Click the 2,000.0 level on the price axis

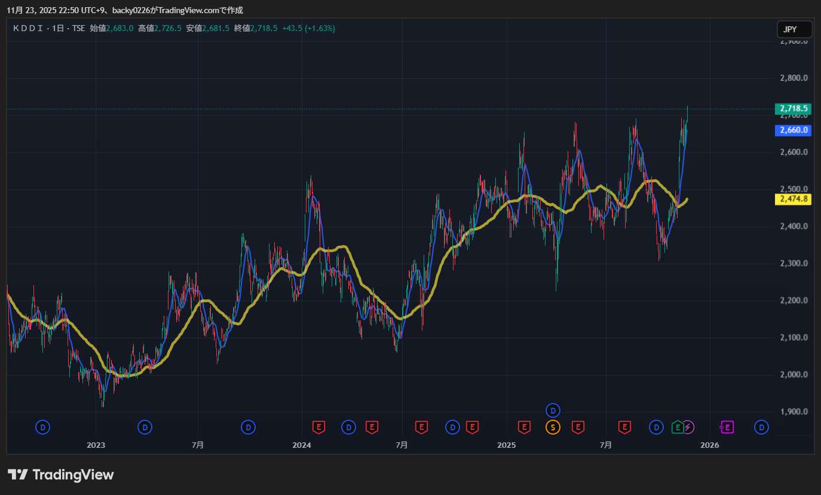coord(794,375)
